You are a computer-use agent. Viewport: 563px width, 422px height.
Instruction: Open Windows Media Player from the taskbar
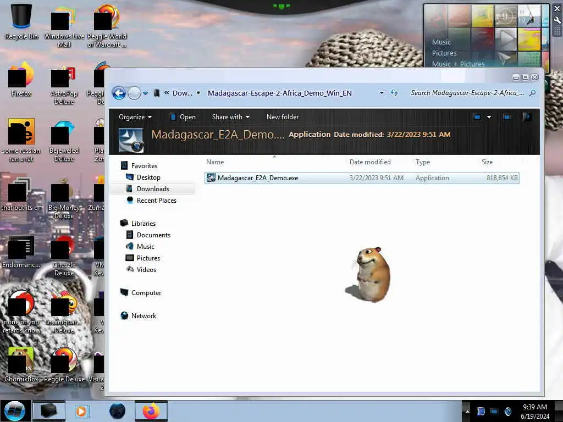coord(81,411)
